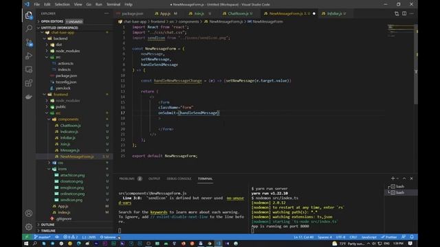Click the open changes icon in editor toolbar

coord(397,14)
